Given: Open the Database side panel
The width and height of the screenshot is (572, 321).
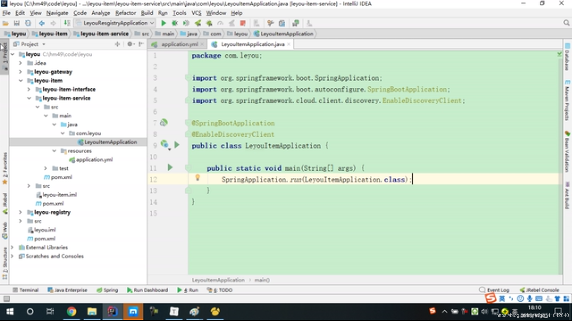Looking at the screenshot, I should [567, 57].
